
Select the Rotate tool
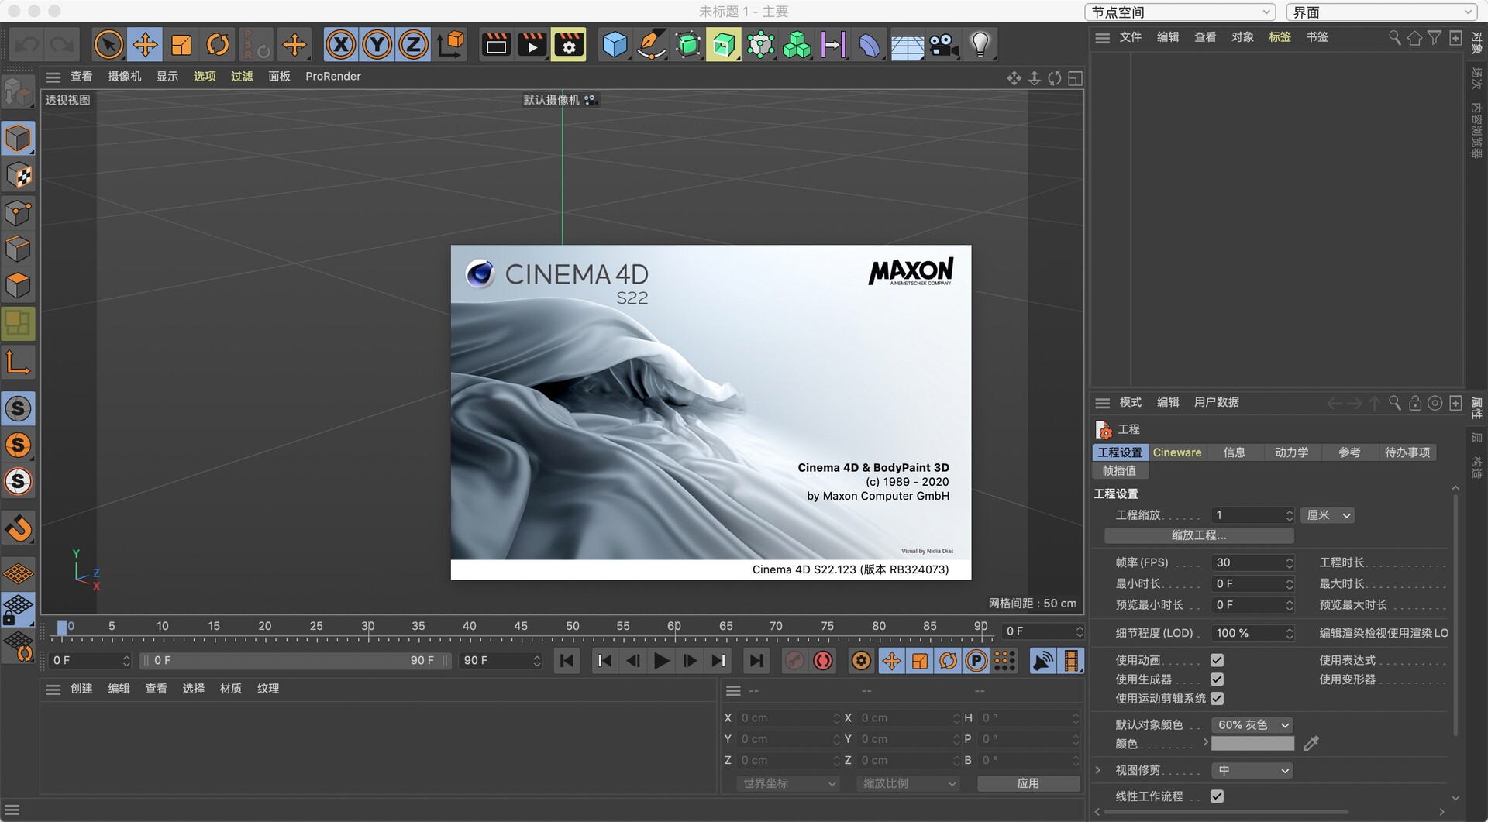click(217, 44)
